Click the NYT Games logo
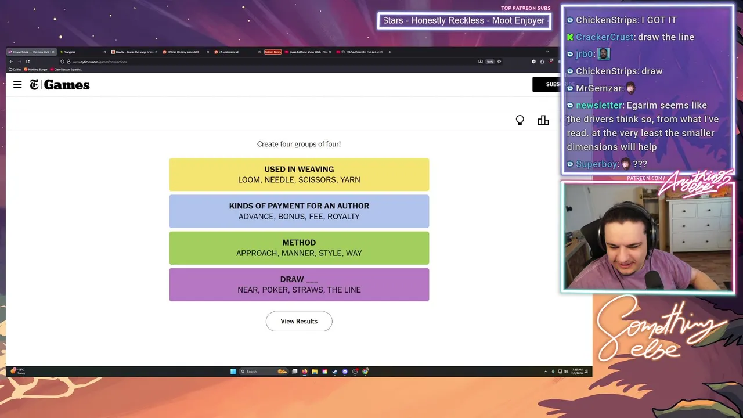 tap(60, 85)
